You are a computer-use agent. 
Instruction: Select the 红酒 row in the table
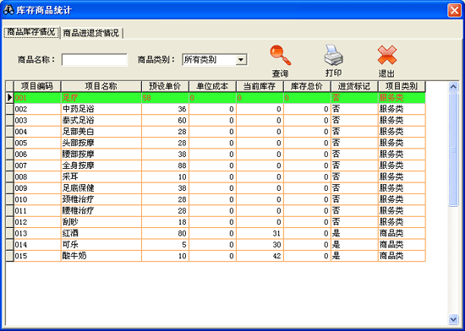(220, 233)
